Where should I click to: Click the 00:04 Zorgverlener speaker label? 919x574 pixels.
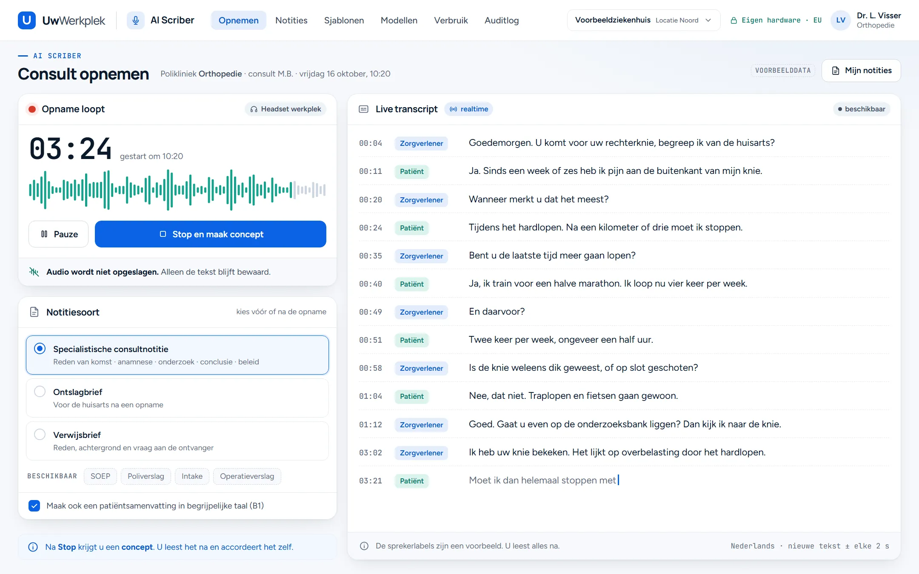click(421, 143)
